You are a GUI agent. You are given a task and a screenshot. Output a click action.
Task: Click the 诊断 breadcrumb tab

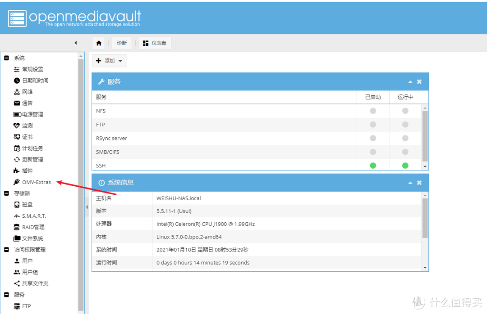point(122,43)
